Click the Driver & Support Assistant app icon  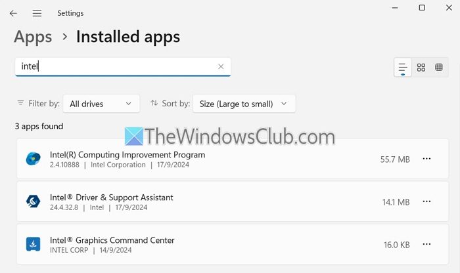[33, 201]
